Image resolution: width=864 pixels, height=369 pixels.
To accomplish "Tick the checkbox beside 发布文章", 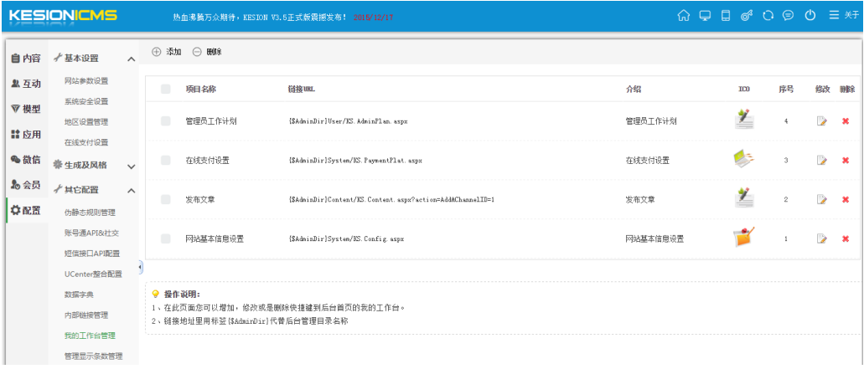I will pyautogui.click(x=165, y=199).
